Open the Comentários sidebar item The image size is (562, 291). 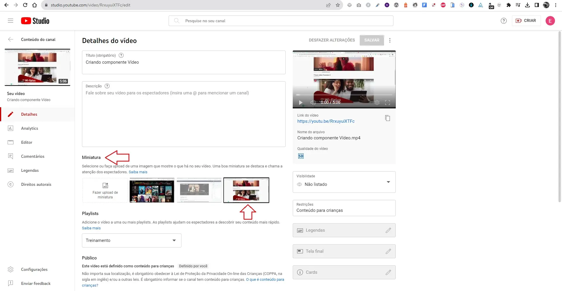point(37,156)
